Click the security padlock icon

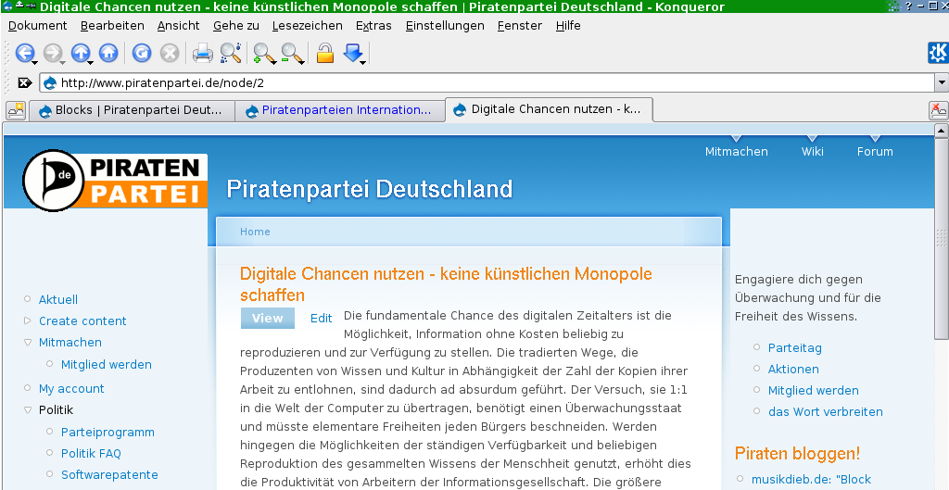pyautogui.click(x=324, y=54)
